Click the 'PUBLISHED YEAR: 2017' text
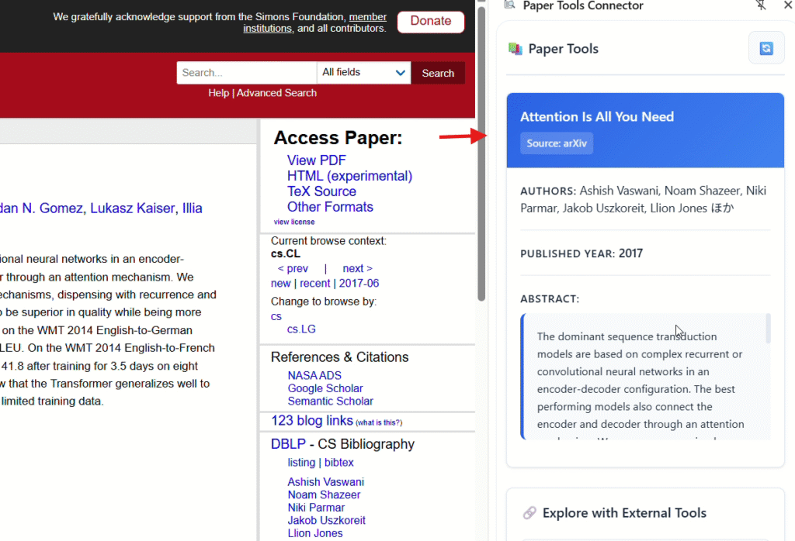Screen dimensions: 795x541 coord(581,253)
